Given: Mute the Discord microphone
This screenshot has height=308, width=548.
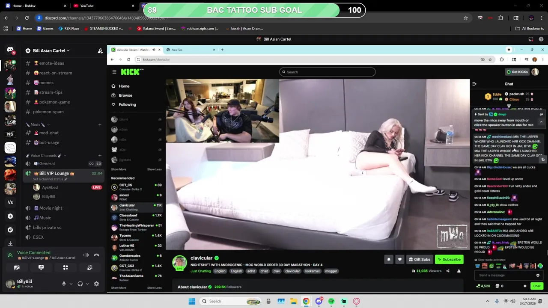Looking at the screenshot, I should (x=64, y=284).
